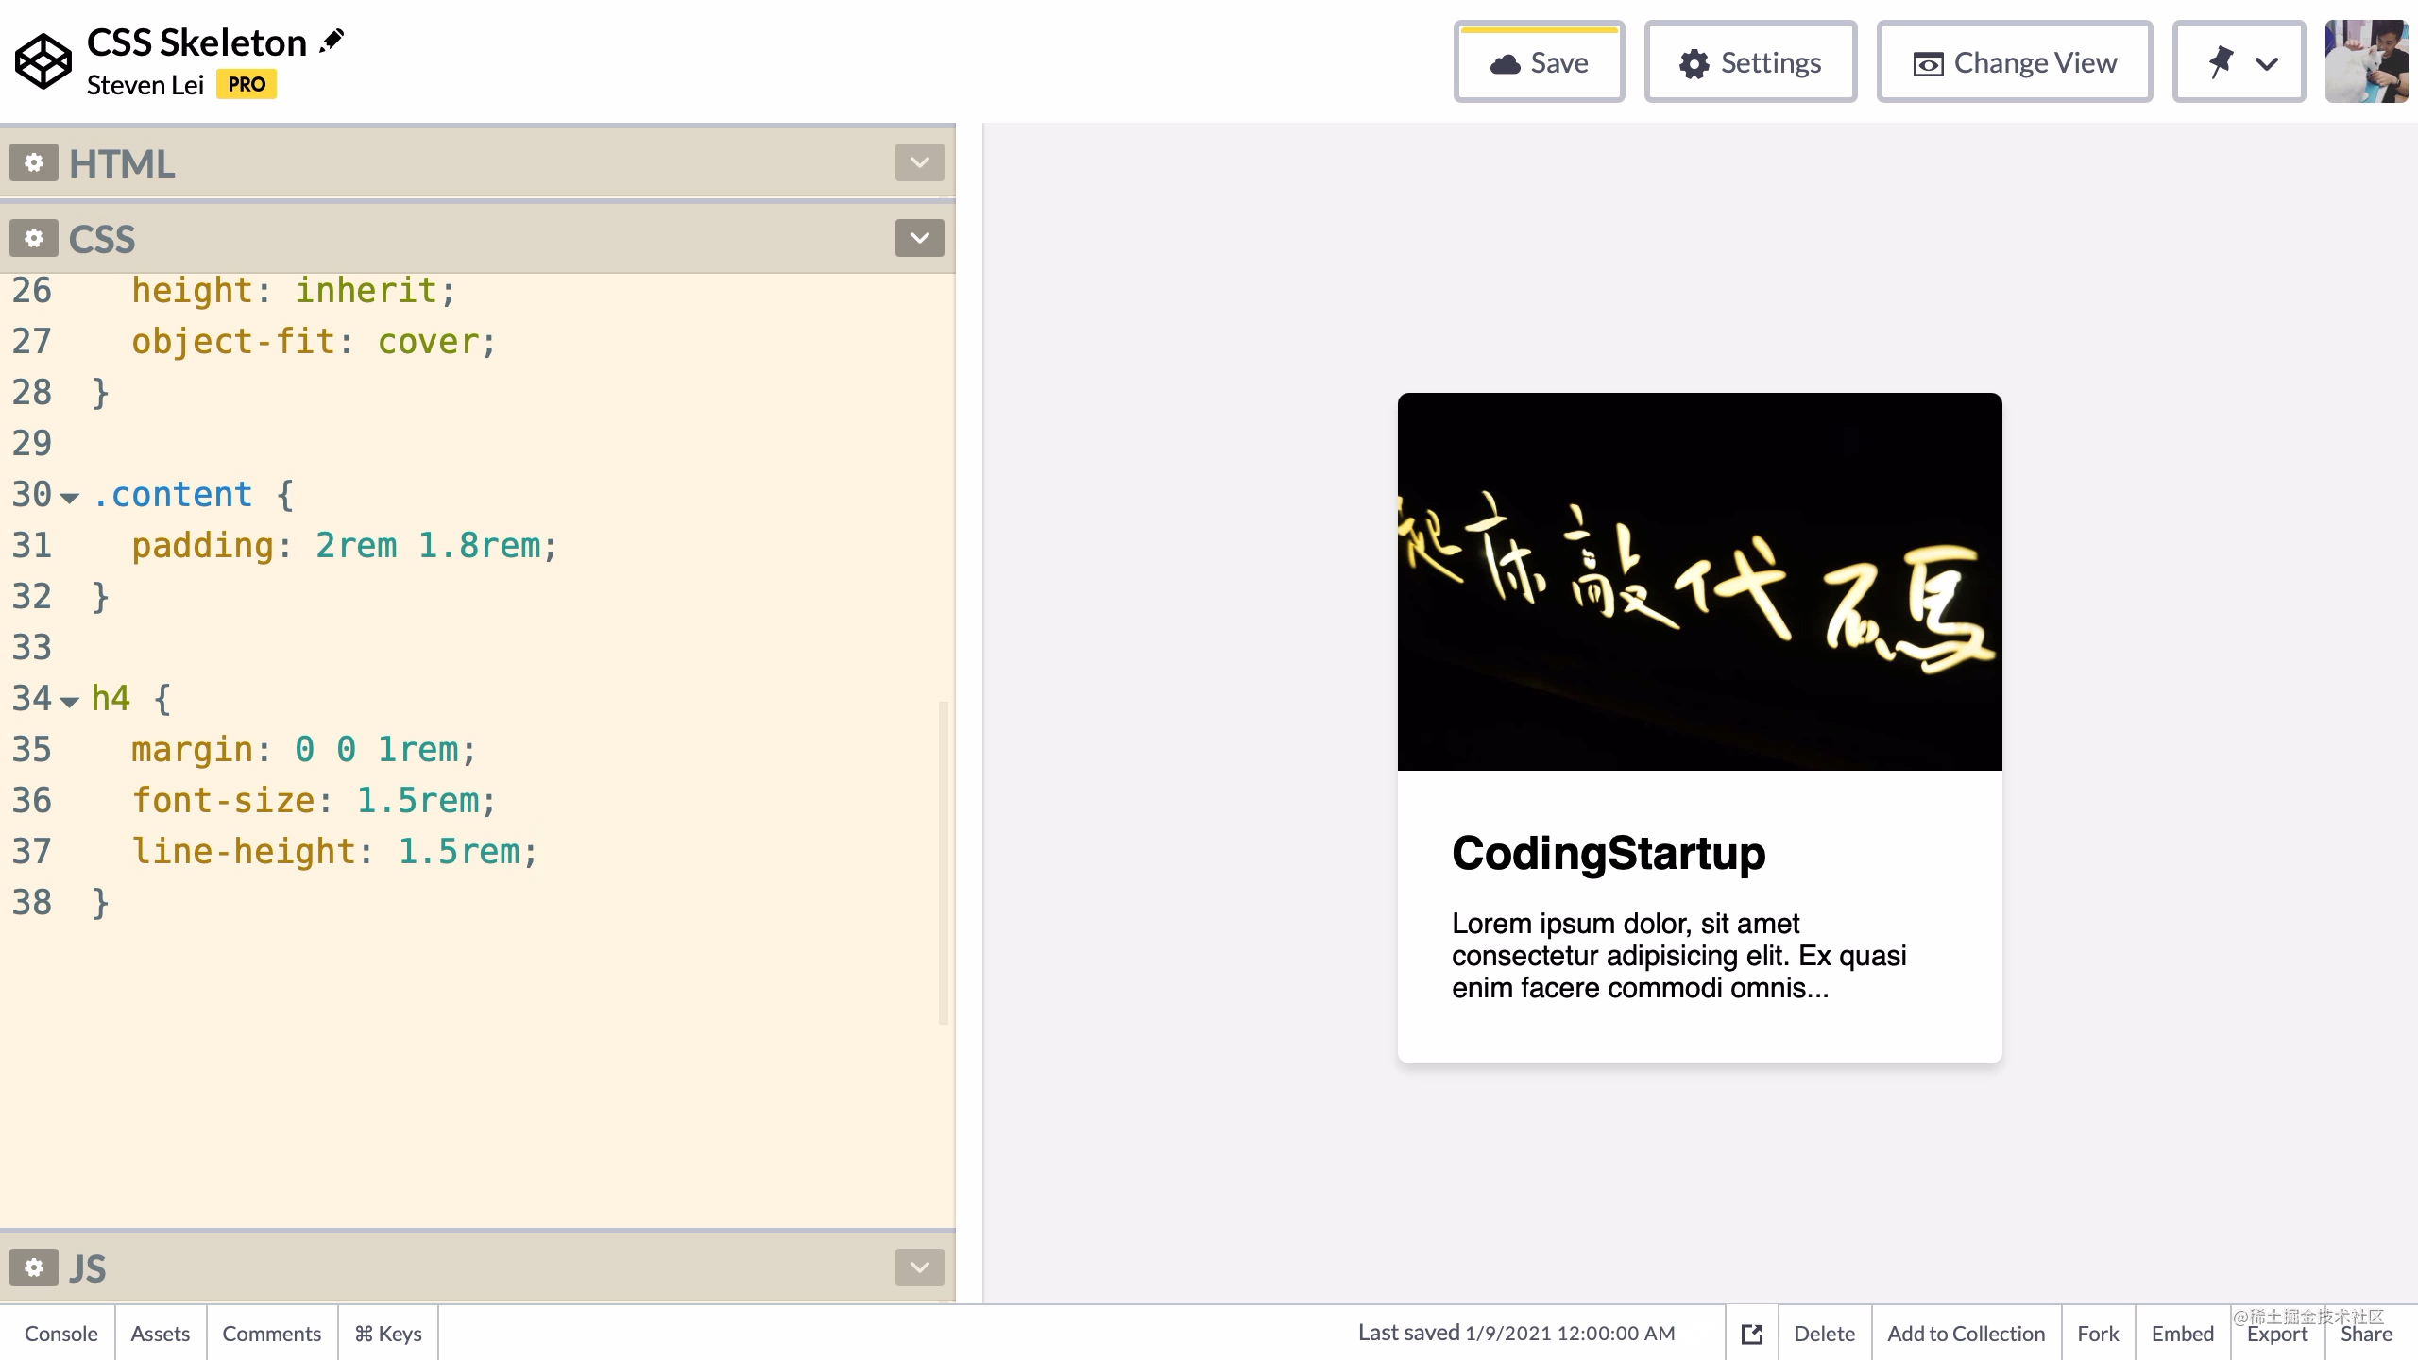The width and height of the screenshot is (2418, 1360).
Task: Fold the .content rule on line 30
Action: point(69,497)
